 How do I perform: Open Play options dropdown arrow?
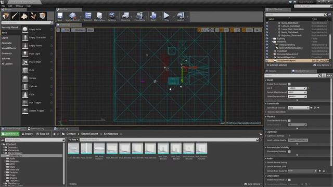173,17
